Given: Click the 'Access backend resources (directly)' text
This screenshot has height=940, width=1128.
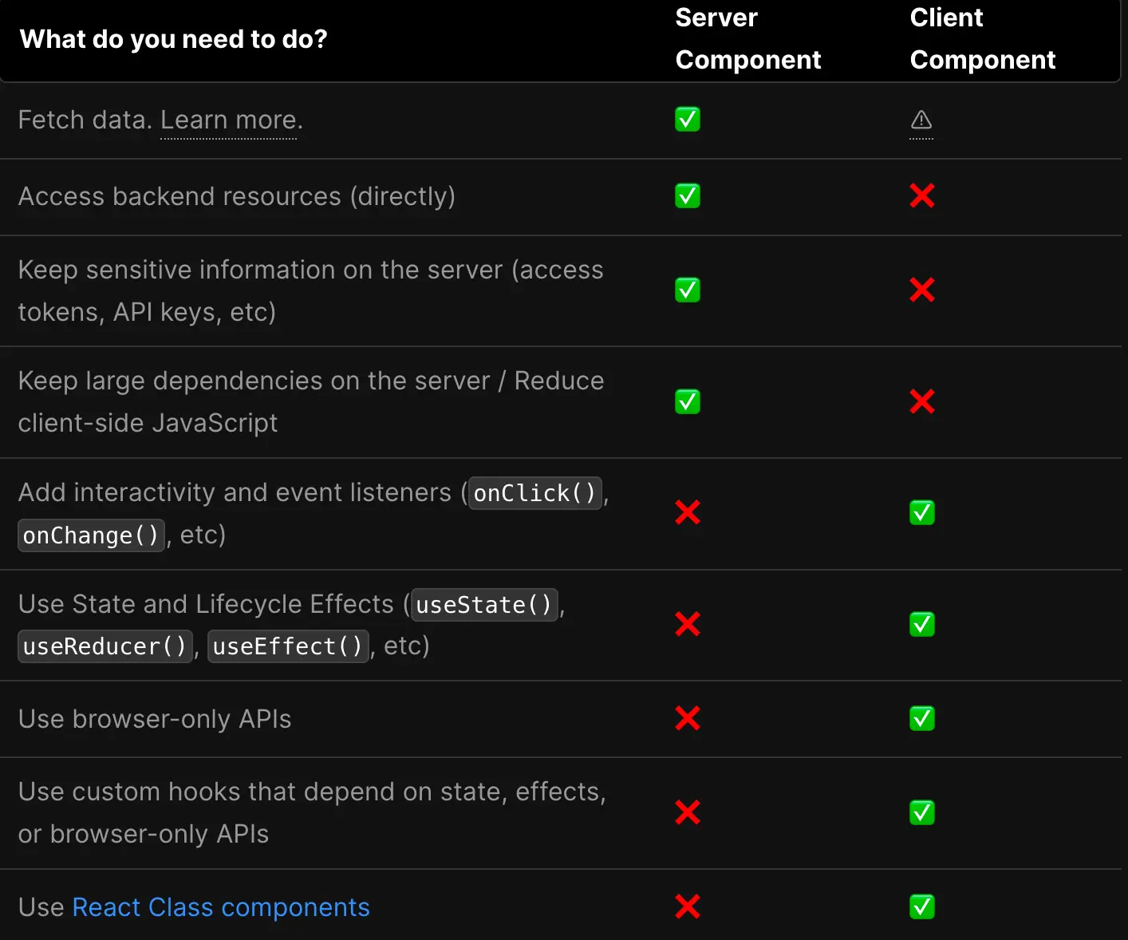Looking at the screenshot, I should coord(237,196).
